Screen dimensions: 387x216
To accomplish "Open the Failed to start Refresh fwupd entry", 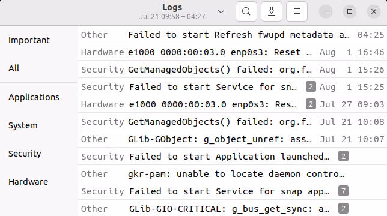I will 233,35.
